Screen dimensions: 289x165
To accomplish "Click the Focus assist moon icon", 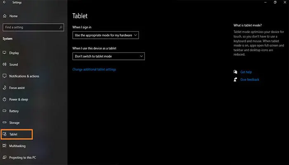I will [x=5, y=88].
